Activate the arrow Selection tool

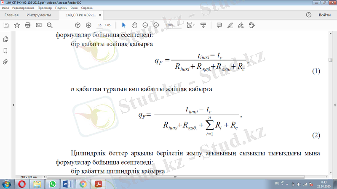pyautogui.click(x=123, y=25)
